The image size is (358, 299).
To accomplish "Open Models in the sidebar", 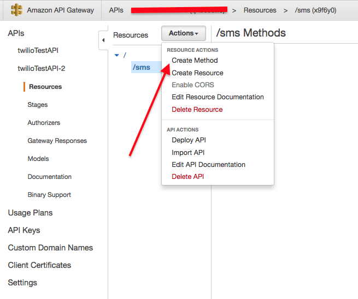I will tap(38, 159).
